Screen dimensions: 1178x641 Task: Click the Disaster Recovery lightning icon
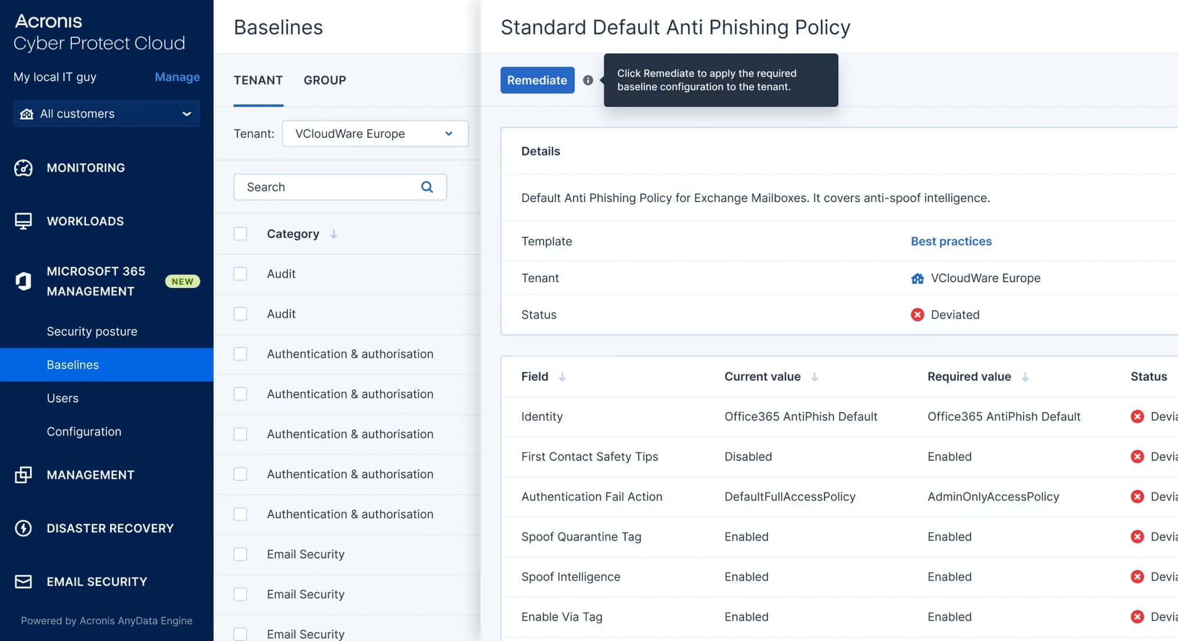[x=24, y=528]
